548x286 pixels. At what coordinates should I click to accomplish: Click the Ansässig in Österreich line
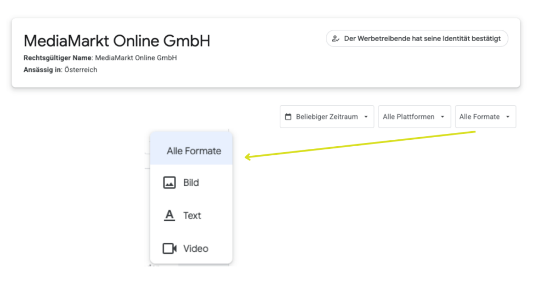(x=60, y=70)
